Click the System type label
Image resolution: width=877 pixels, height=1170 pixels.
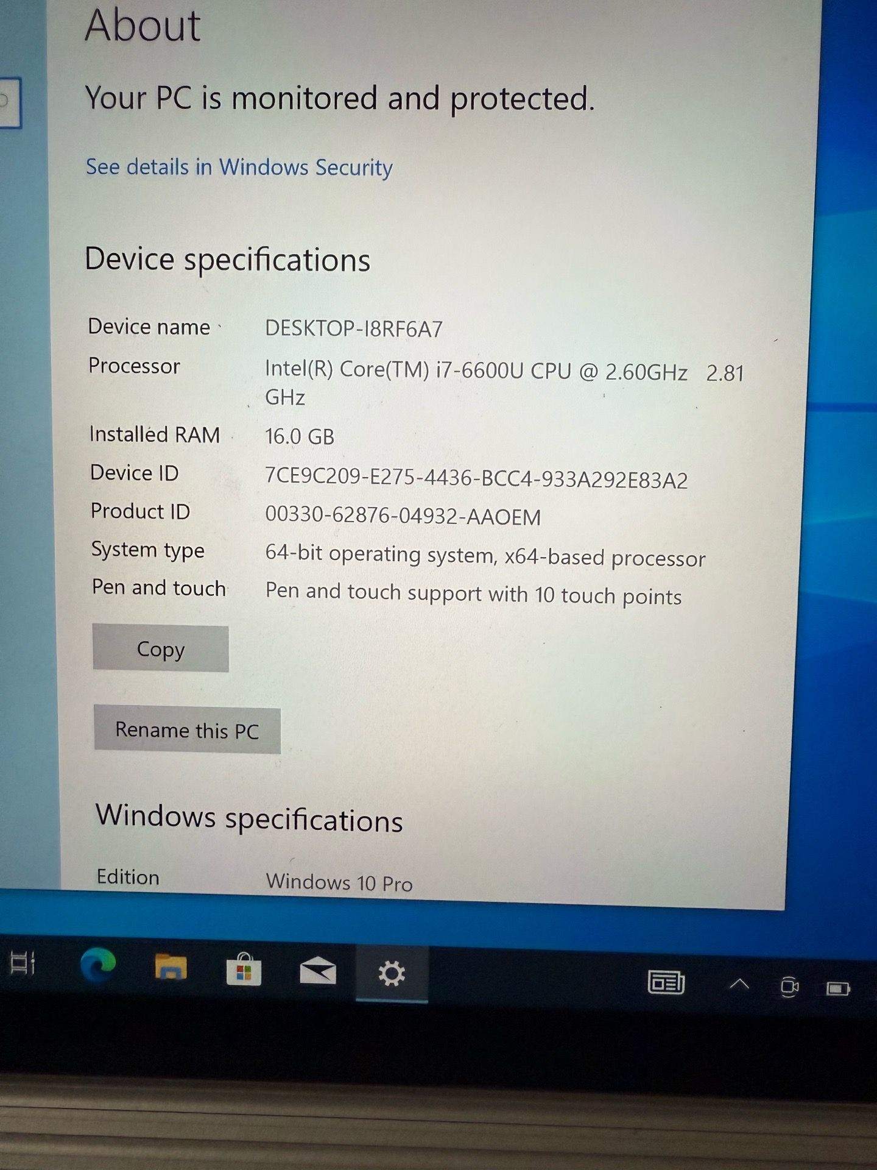(x=147, y=550)
